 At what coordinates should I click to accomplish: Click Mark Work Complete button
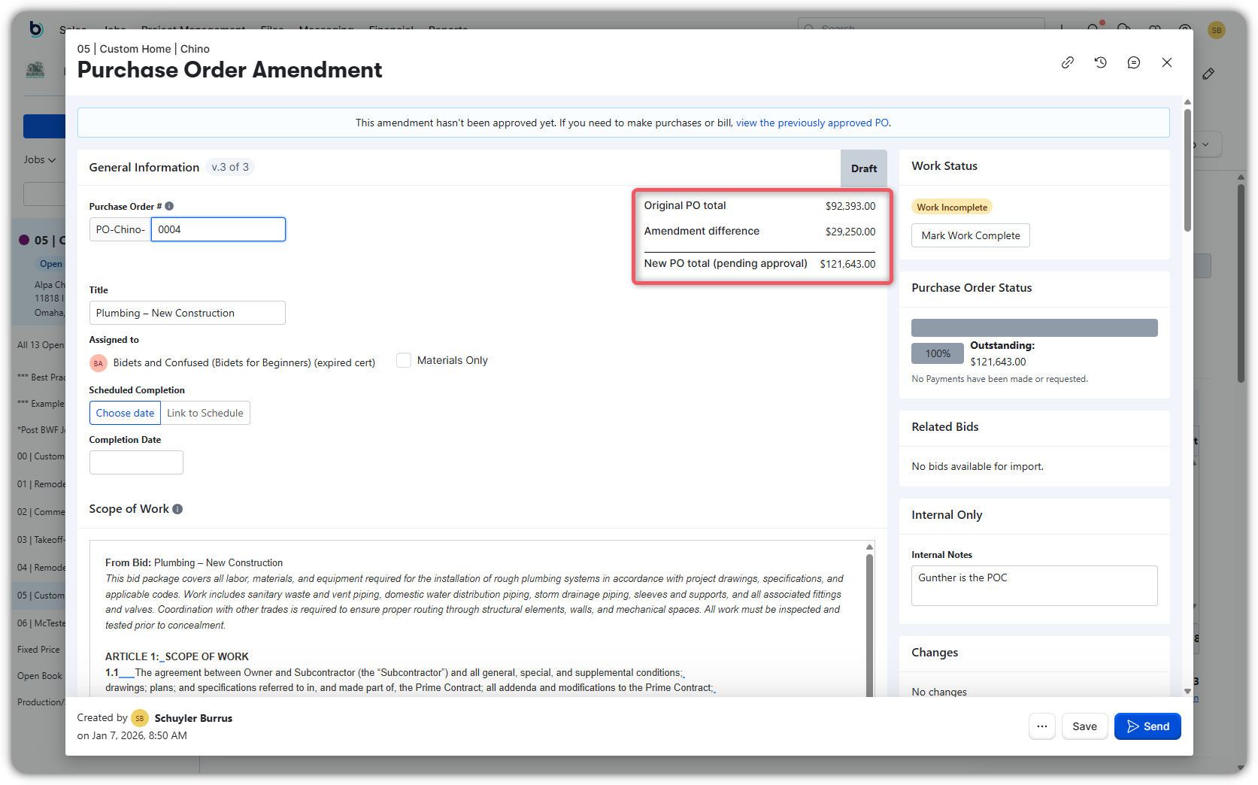click(x=970, y=235)
